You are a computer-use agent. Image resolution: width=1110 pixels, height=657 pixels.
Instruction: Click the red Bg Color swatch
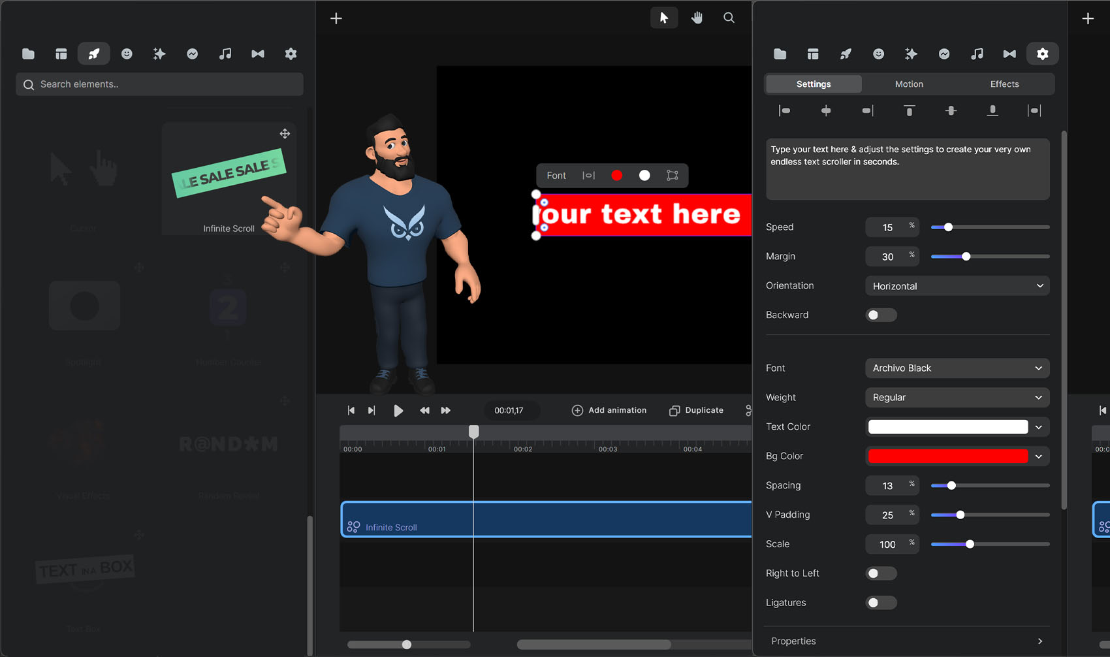click(947, 457)
